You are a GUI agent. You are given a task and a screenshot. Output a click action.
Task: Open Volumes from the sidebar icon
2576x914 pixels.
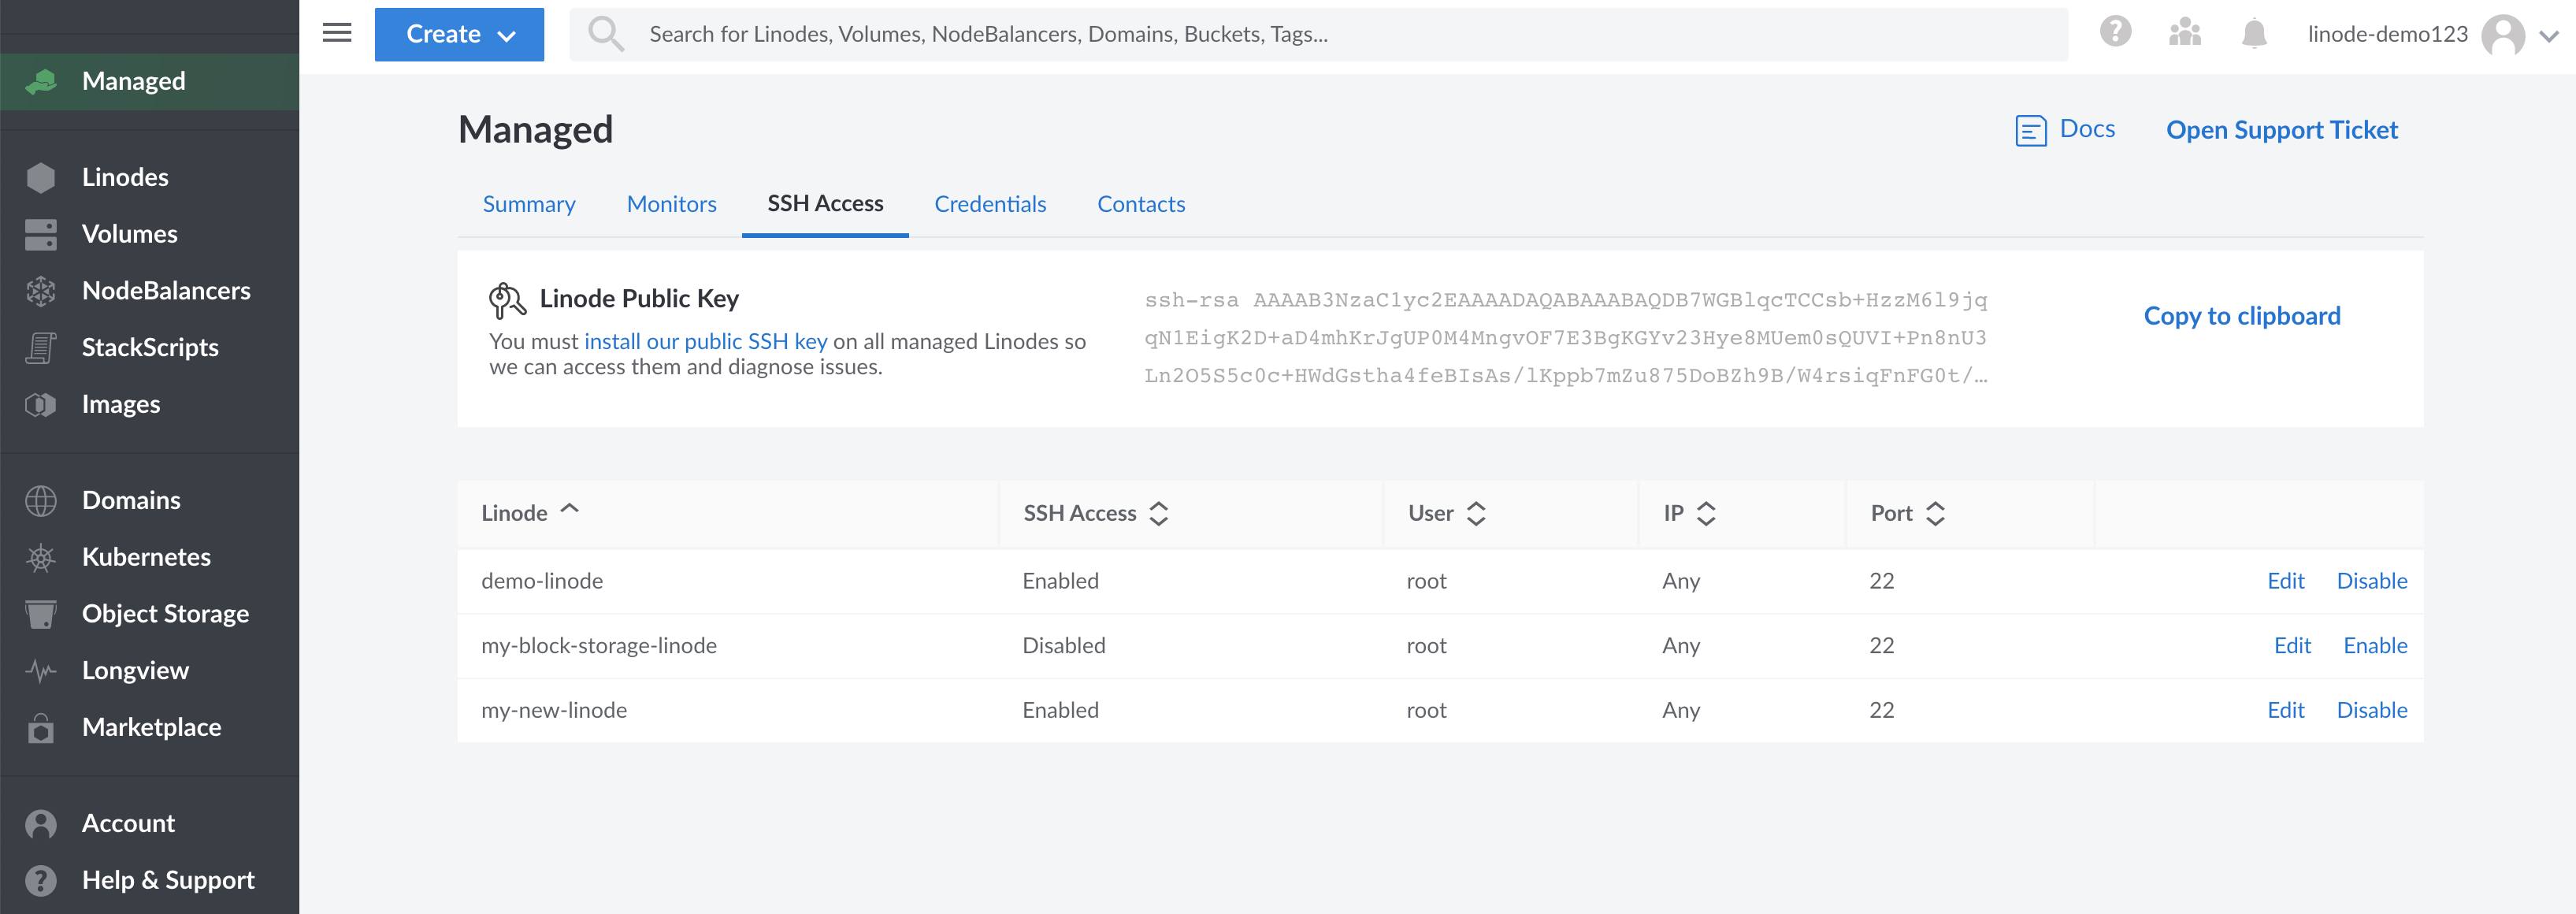coord(41,233)
